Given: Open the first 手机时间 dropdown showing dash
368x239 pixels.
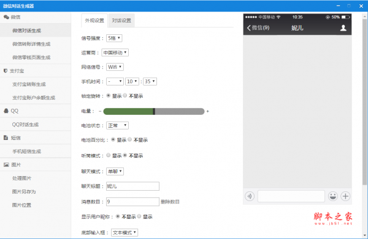Looking at the screenshot, I should pos(115,81).
